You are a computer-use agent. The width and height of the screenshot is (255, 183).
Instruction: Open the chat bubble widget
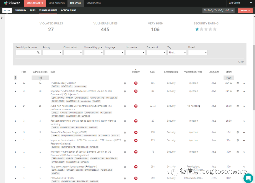tap(248, 178)
